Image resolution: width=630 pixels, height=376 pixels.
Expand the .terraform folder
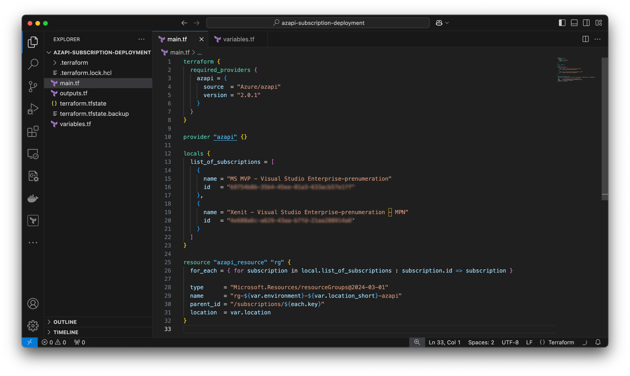pyautogui.click(x=74, y=63)
